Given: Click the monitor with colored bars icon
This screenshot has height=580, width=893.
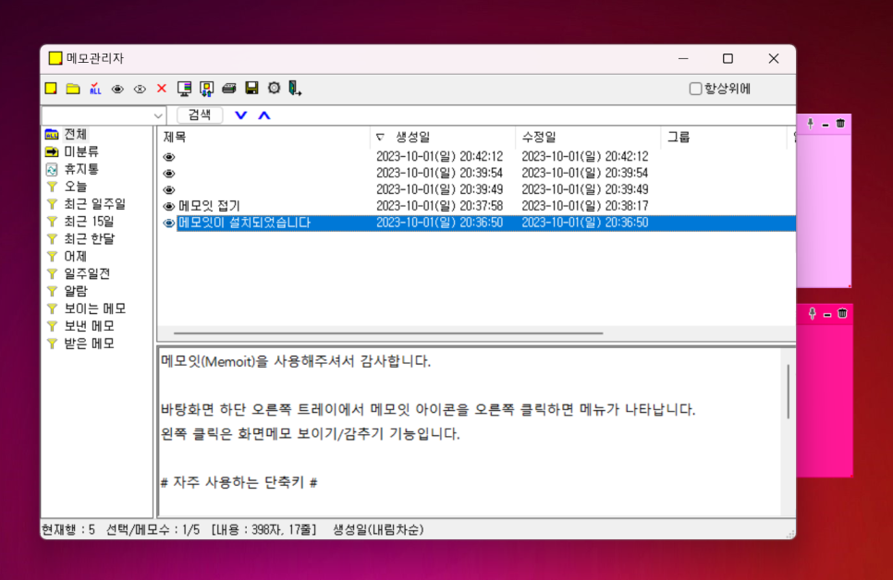Looking at the screenshot, I should point(184,89).
